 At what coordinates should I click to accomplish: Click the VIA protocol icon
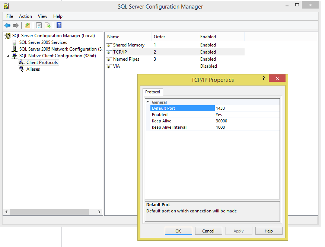pos(109,66)
